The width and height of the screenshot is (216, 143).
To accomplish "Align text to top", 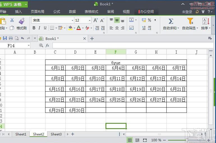I will coord(111,20).
